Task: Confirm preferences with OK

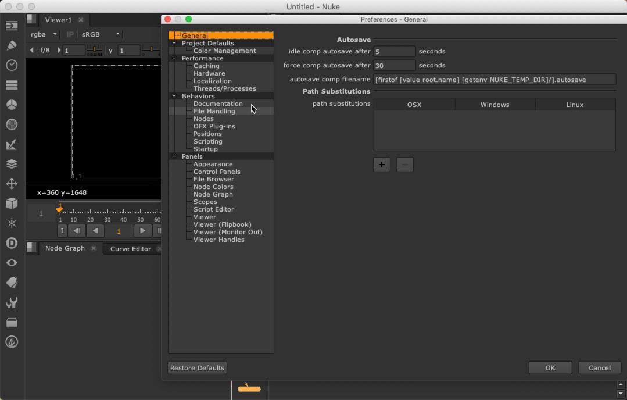Action: [x=550, y=367]
